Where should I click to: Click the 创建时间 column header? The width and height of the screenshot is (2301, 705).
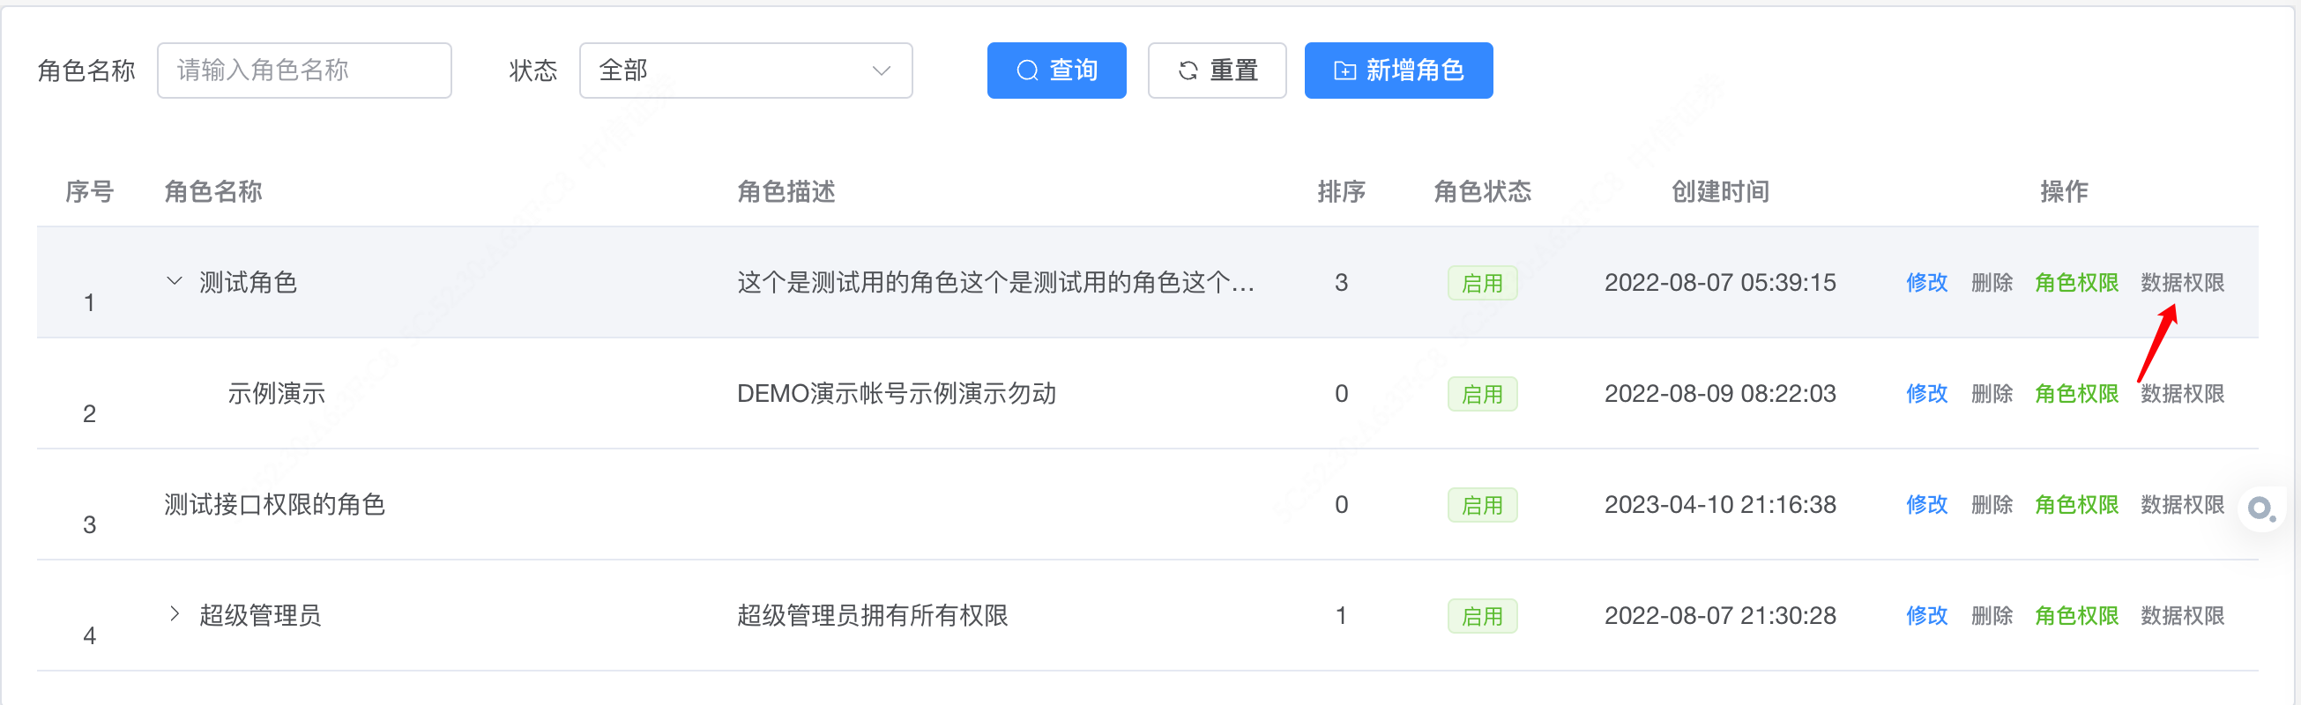[1719, 191]
